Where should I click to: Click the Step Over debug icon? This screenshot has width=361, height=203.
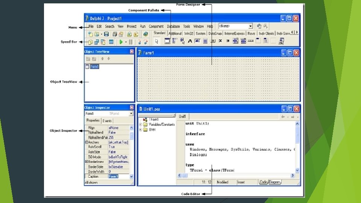tap(146, 42)
